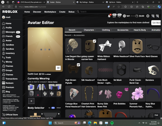This screenshot has height=126, width=162.
Task: Click the Redraw link under Currently Wearing
Action: [x=55, y=82]
